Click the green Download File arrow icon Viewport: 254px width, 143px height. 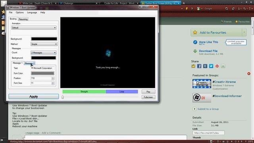(x=195, y=51)
